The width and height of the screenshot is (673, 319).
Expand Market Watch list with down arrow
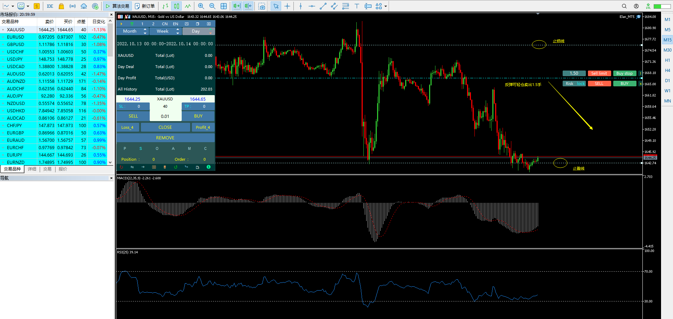[x=110, y=162]
